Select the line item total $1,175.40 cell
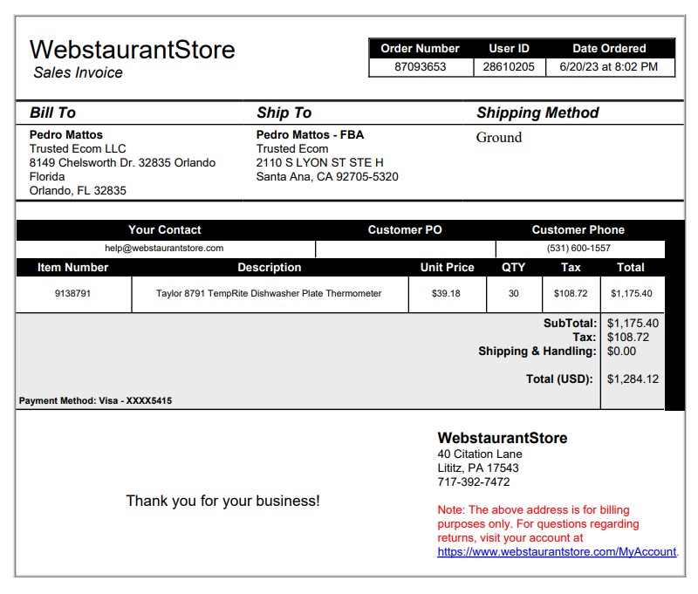698x594 pixels. (631, 294)
